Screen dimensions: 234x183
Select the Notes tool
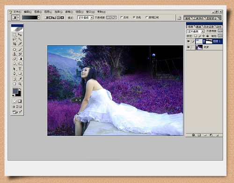click(x=15, y=79)
